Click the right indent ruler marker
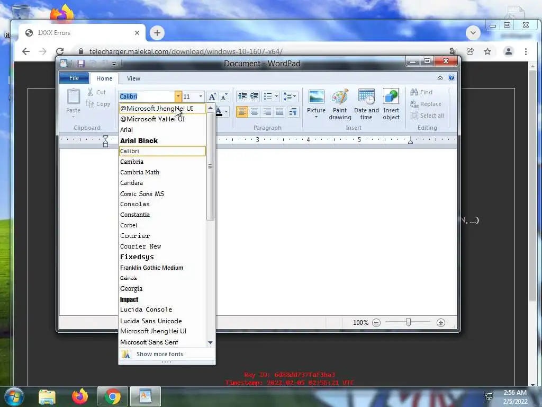Screen dimensions: 542x407 coord(410,141)
